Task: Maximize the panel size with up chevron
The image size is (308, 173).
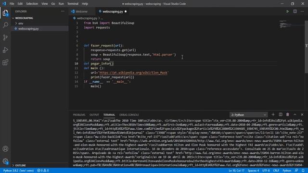Action: (295, 114)
